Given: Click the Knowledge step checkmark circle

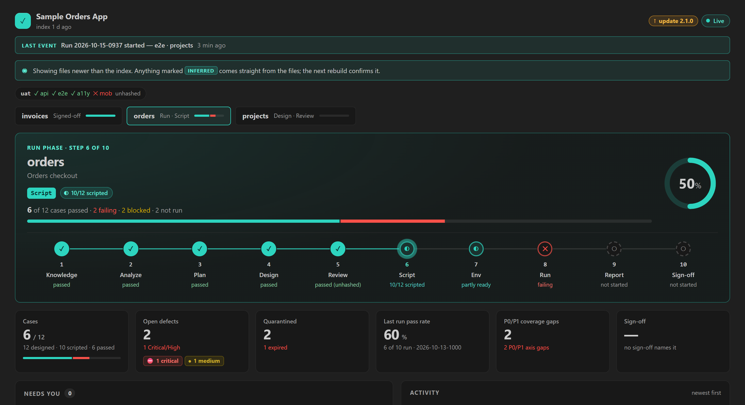Looking at the screenshot, I should pyautogui.click(x=61, y=249).
